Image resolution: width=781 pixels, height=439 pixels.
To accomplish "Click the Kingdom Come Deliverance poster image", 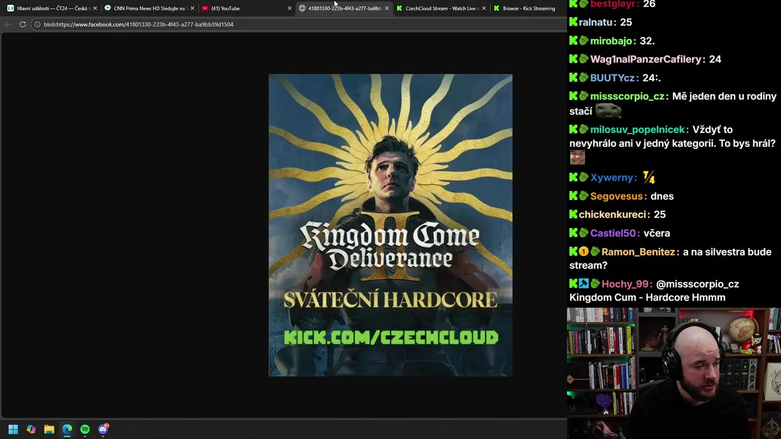I will (390, 225).
